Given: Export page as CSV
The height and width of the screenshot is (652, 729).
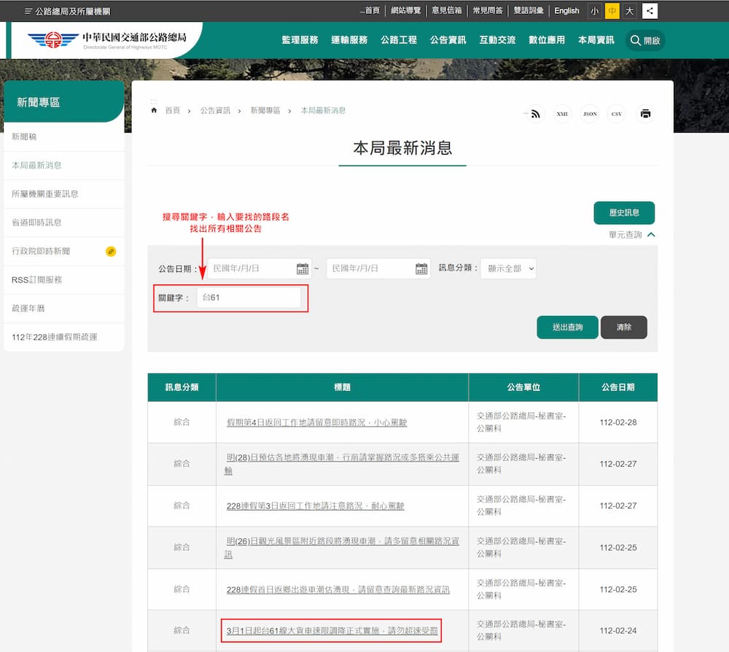Looking at the screenshot, I should tap(617, 114).
